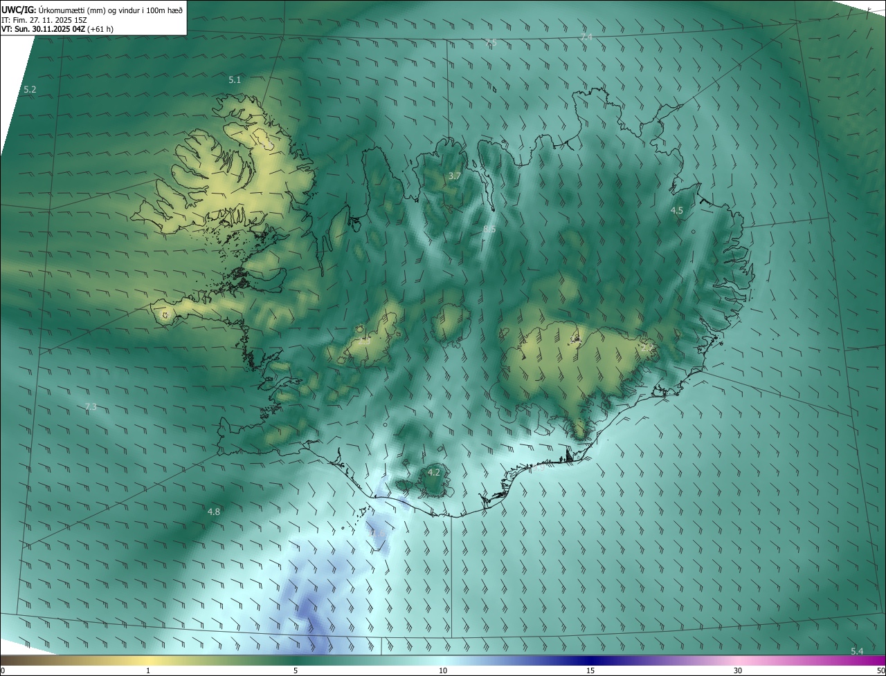Click the 5 tick on color scale

pyautogui.click(x=296, y=670)
